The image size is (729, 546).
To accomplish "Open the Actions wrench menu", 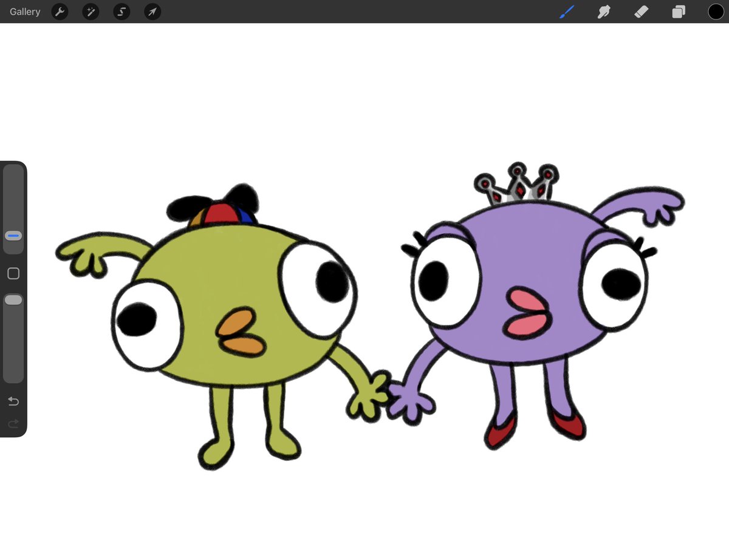I will coord(60,12).
